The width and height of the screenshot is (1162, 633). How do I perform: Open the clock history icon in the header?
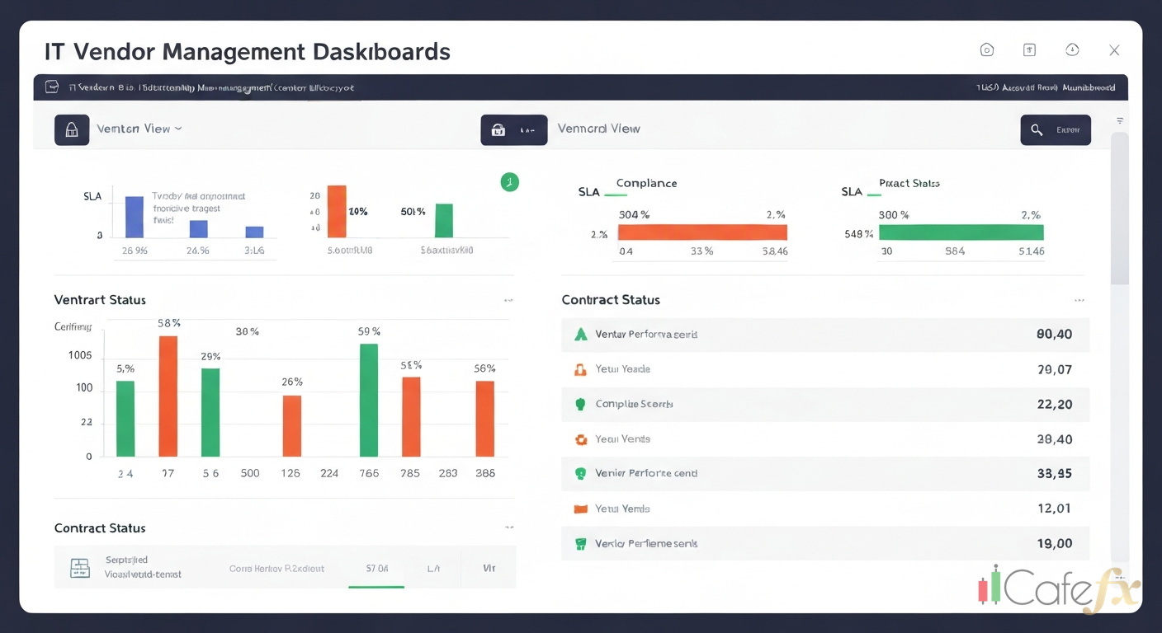point(1072,49)
